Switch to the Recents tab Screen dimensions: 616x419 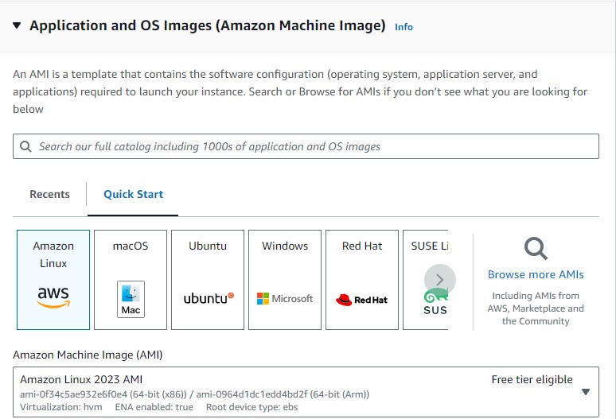49,194
